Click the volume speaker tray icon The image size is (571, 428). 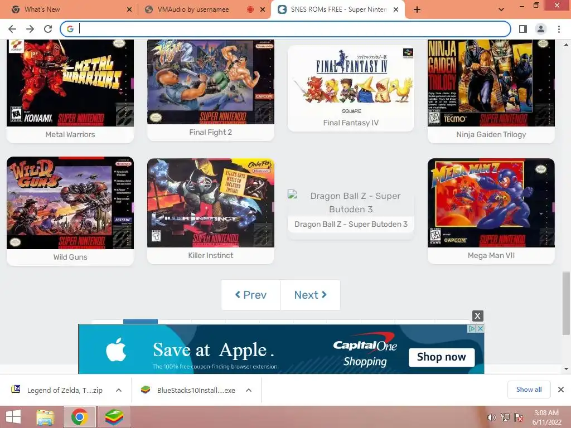(492, 417)
